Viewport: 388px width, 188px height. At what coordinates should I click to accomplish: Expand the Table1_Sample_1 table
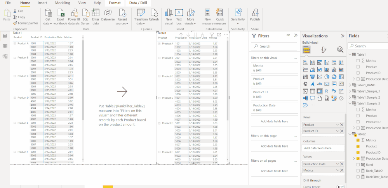350,91
